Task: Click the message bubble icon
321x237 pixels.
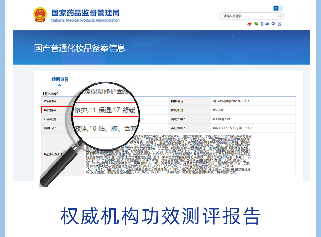Action: [273, 24]
